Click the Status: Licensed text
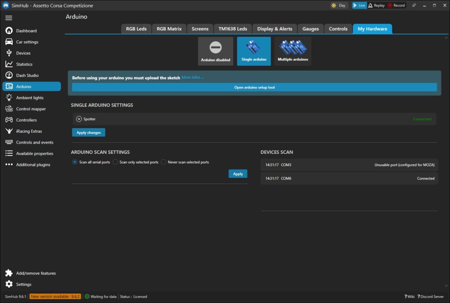The width and height of the screenshot is (450, 303). (134, 296)
